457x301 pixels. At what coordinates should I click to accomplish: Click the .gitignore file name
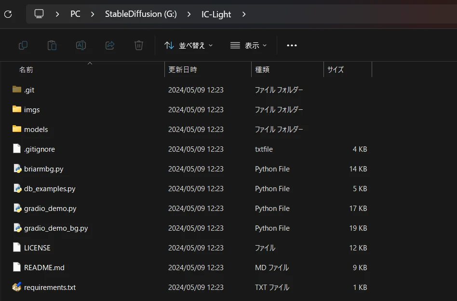click(40, 149)
